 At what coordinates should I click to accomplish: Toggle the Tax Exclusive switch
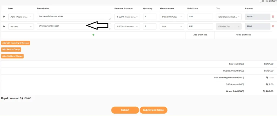[x=261, y=1]
